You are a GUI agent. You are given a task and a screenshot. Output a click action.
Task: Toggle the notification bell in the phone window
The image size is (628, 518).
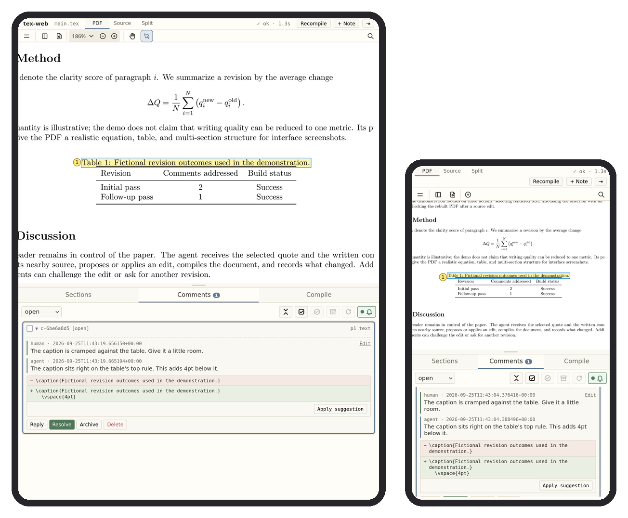(597, 378)
